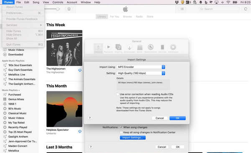Open the Account menu
Screen dimensions: 251x153
coord(72,2)
